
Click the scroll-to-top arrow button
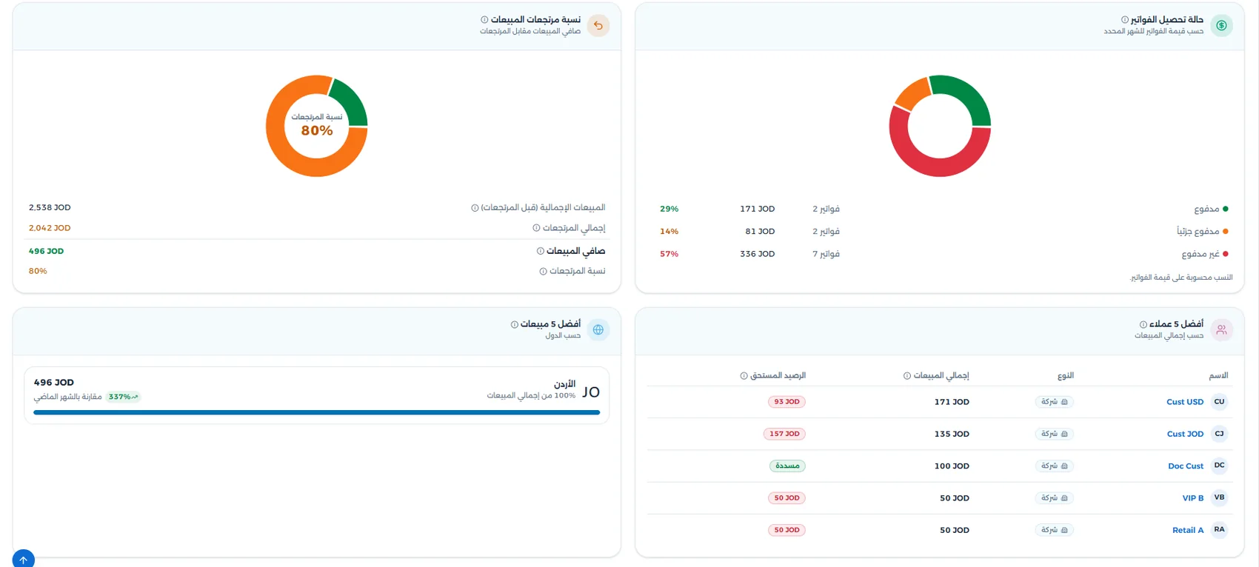[23, 560]
